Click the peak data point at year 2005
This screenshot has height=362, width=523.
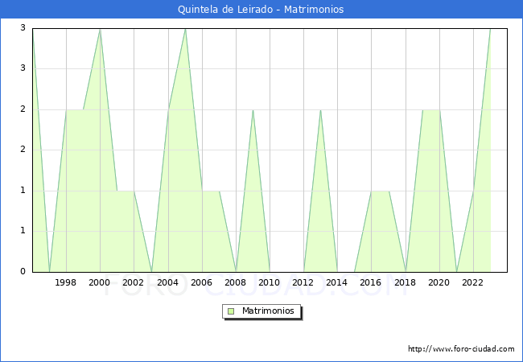[x=185, y=29]
